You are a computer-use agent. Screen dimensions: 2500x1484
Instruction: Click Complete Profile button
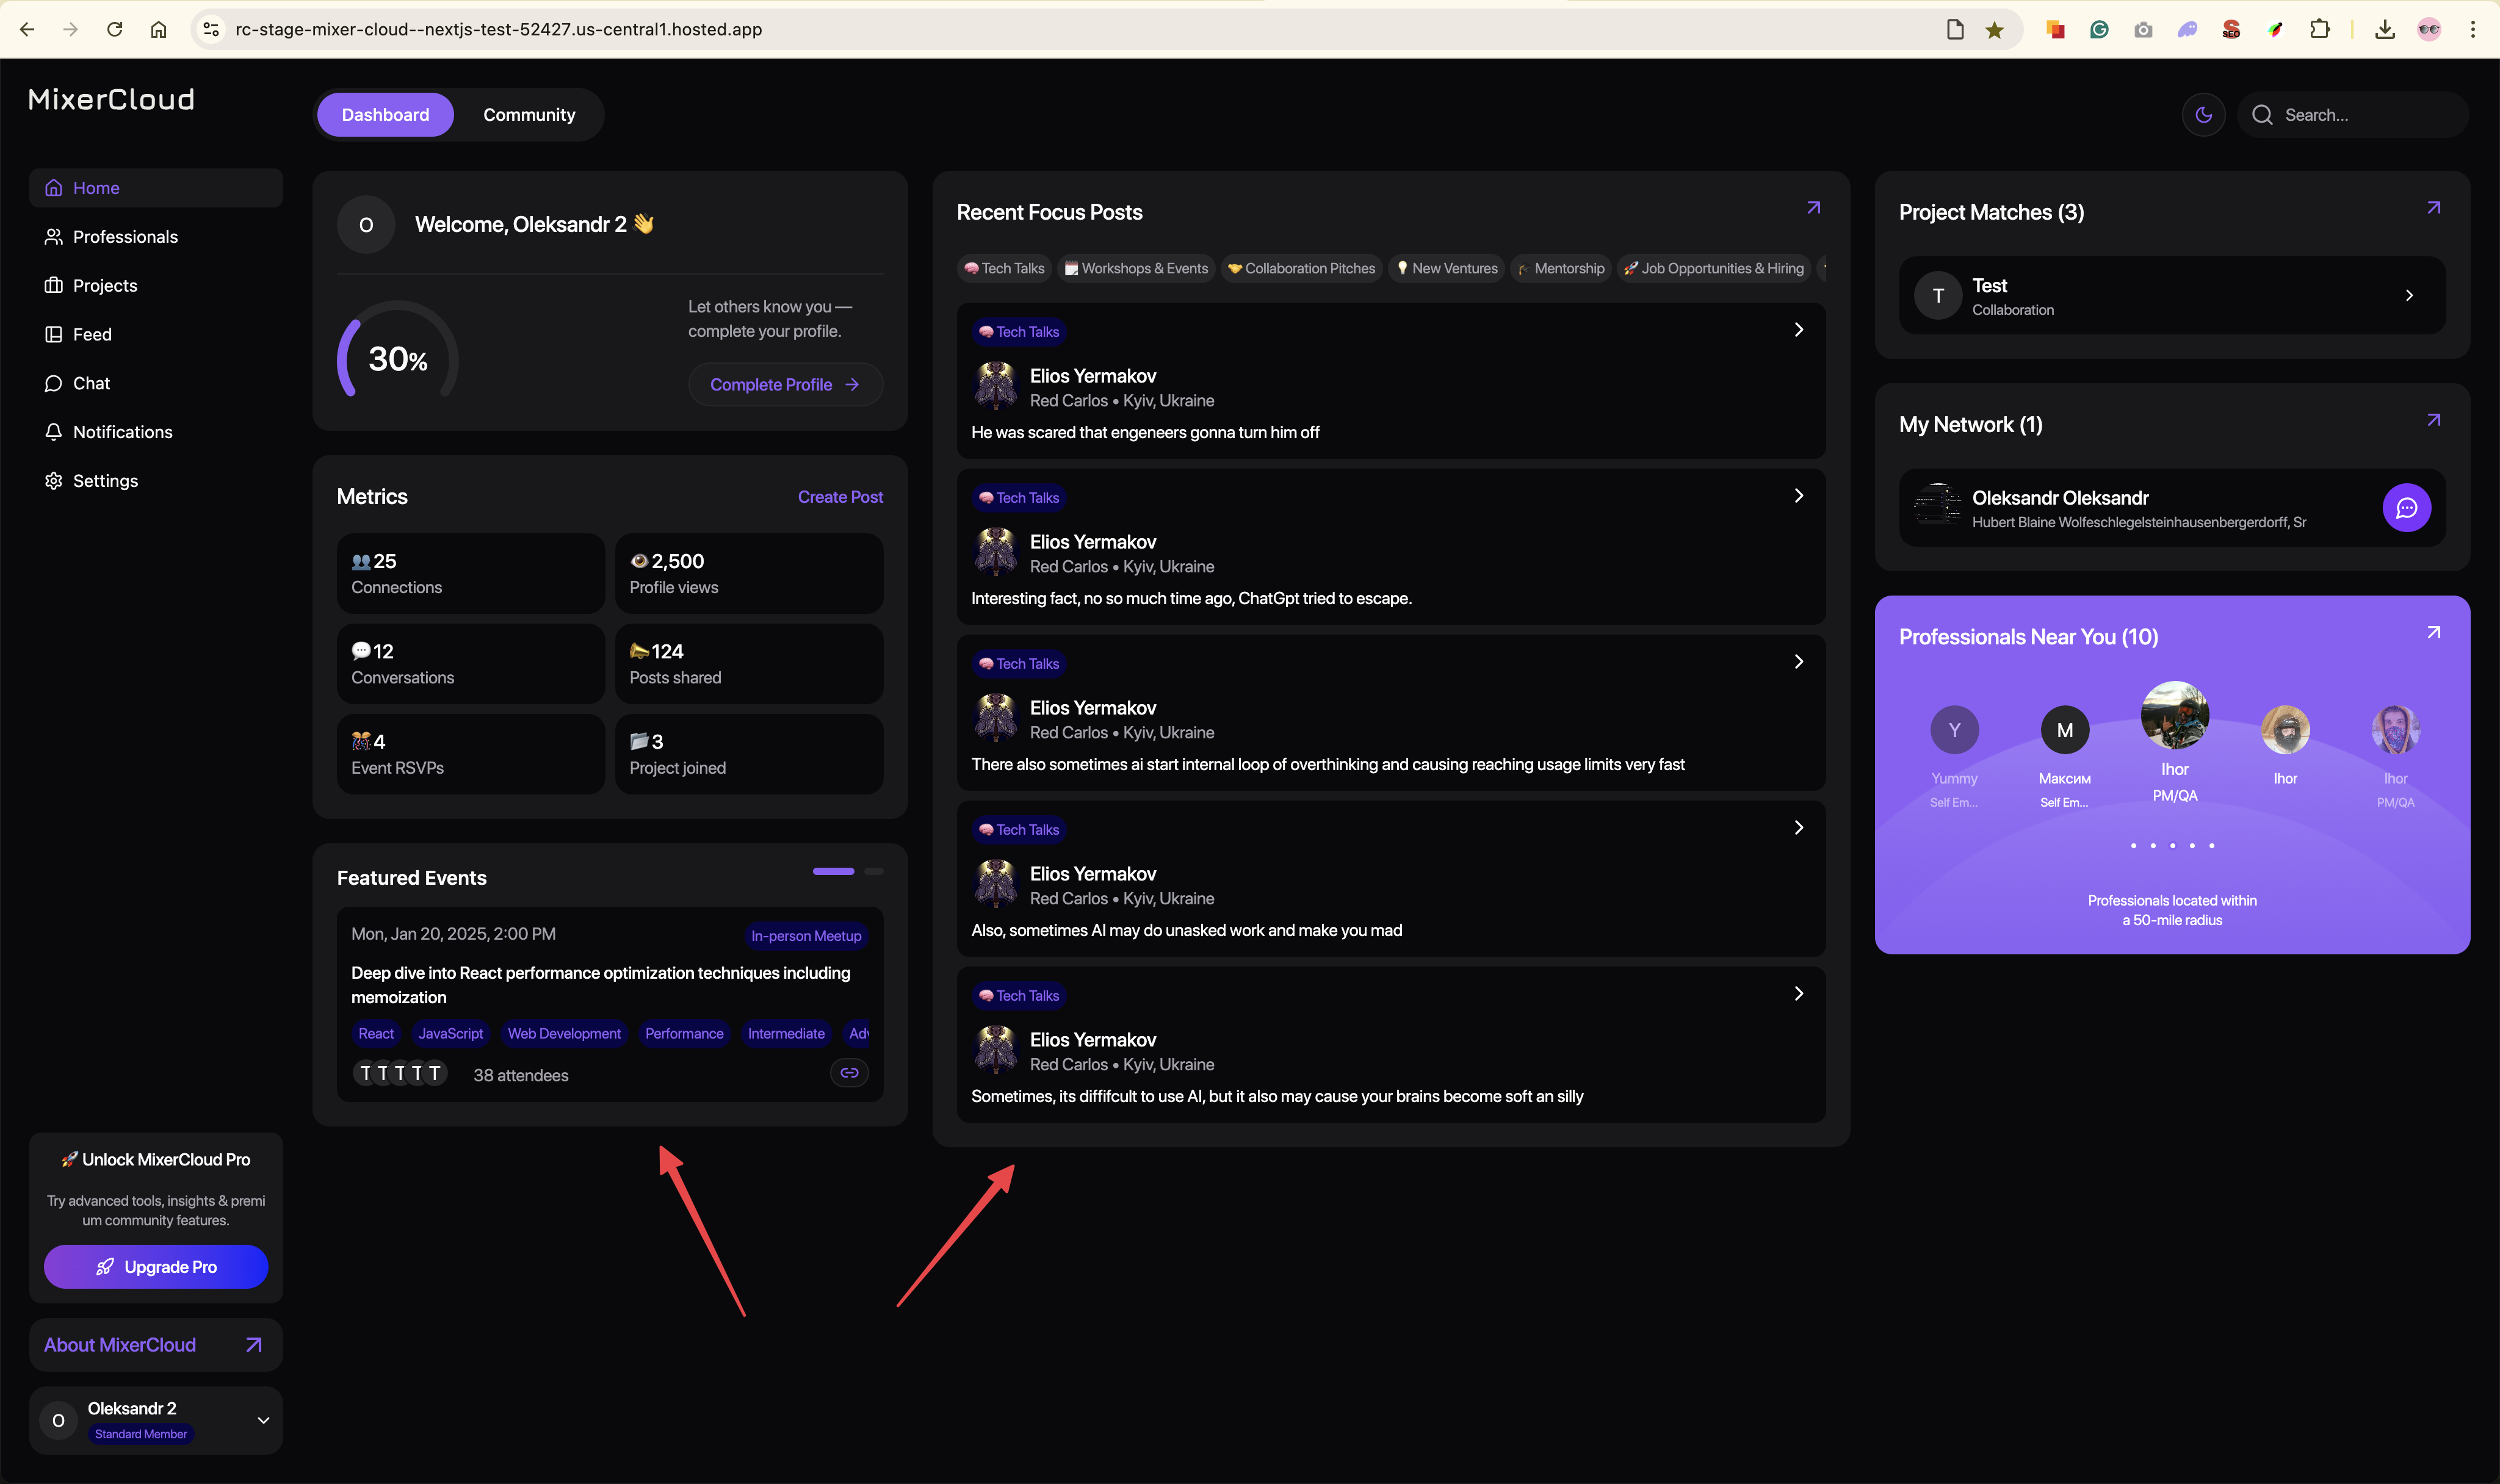tap(785, 385)
